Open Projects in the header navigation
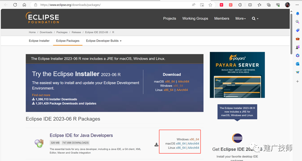Image resolution: width=302 pixels, height=161 pixels. tap(169, 19)
